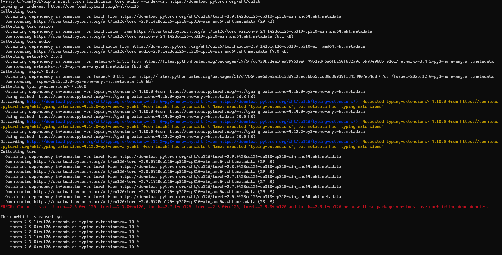The width and height of the screenshot is (502, 255).
Task: Click the Downloading torch-2.7.1 metadata line
Action: (139, 182)
